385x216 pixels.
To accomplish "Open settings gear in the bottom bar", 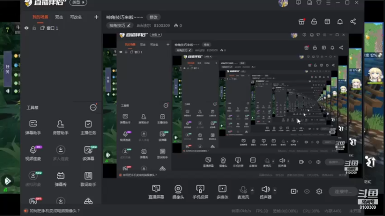I will pos(319,191).
